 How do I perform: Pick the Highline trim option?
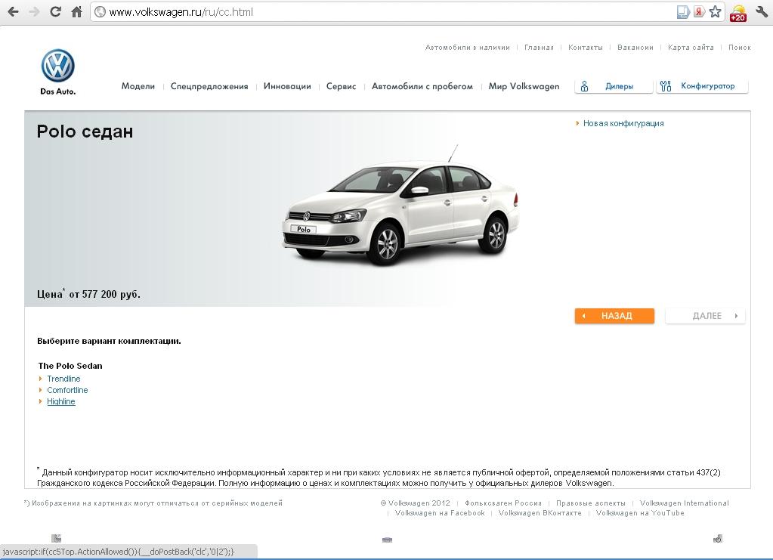pos(61,401)
